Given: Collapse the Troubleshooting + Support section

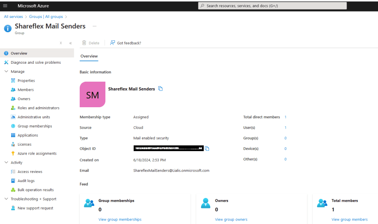Looking at the screenshot, I should (6, 199).
